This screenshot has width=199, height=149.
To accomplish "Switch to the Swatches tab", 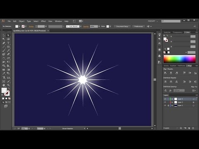I will (x=167, y=32).
